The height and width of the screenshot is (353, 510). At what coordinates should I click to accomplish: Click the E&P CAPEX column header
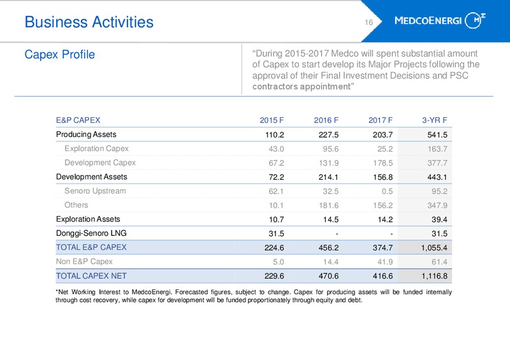pyautogui.click(x=78, y=120)
